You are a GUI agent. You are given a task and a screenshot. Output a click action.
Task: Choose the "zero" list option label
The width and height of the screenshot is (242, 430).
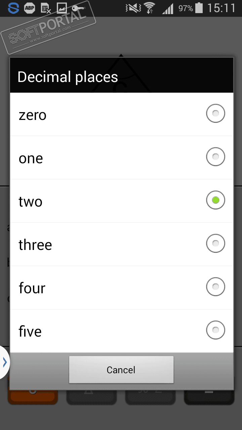pyautogui.click(x=32, y=115)
